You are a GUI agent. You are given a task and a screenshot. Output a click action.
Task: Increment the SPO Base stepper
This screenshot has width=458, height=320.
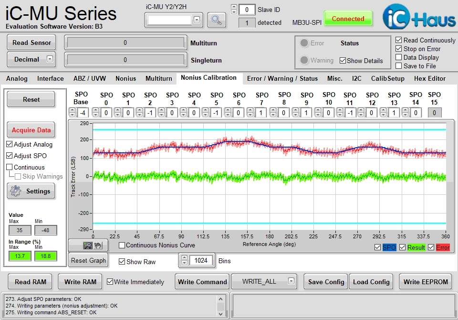pos(72,110)
